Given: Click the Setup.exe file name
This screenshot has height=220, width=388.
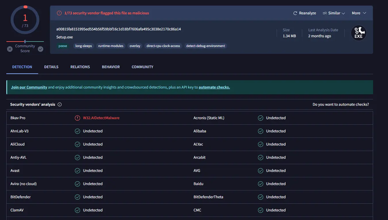Looking at the screenshot, I should [x=65, y=37].
